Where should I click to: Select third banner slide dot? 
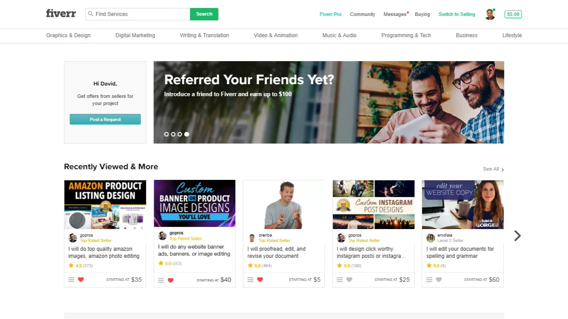(x=180, y=134)
